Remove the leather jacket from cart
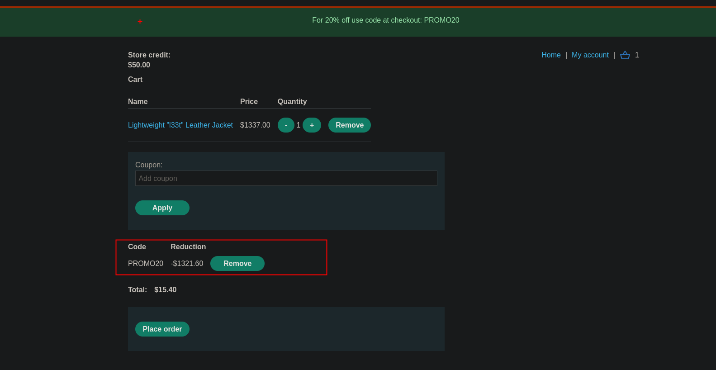This screenshot has width=716, height=370. click(349, 125)
